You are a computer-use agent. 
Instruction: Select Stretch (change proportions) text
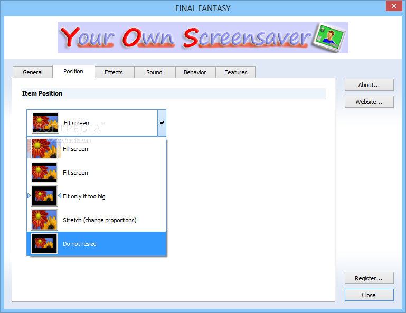pos(100,220)
